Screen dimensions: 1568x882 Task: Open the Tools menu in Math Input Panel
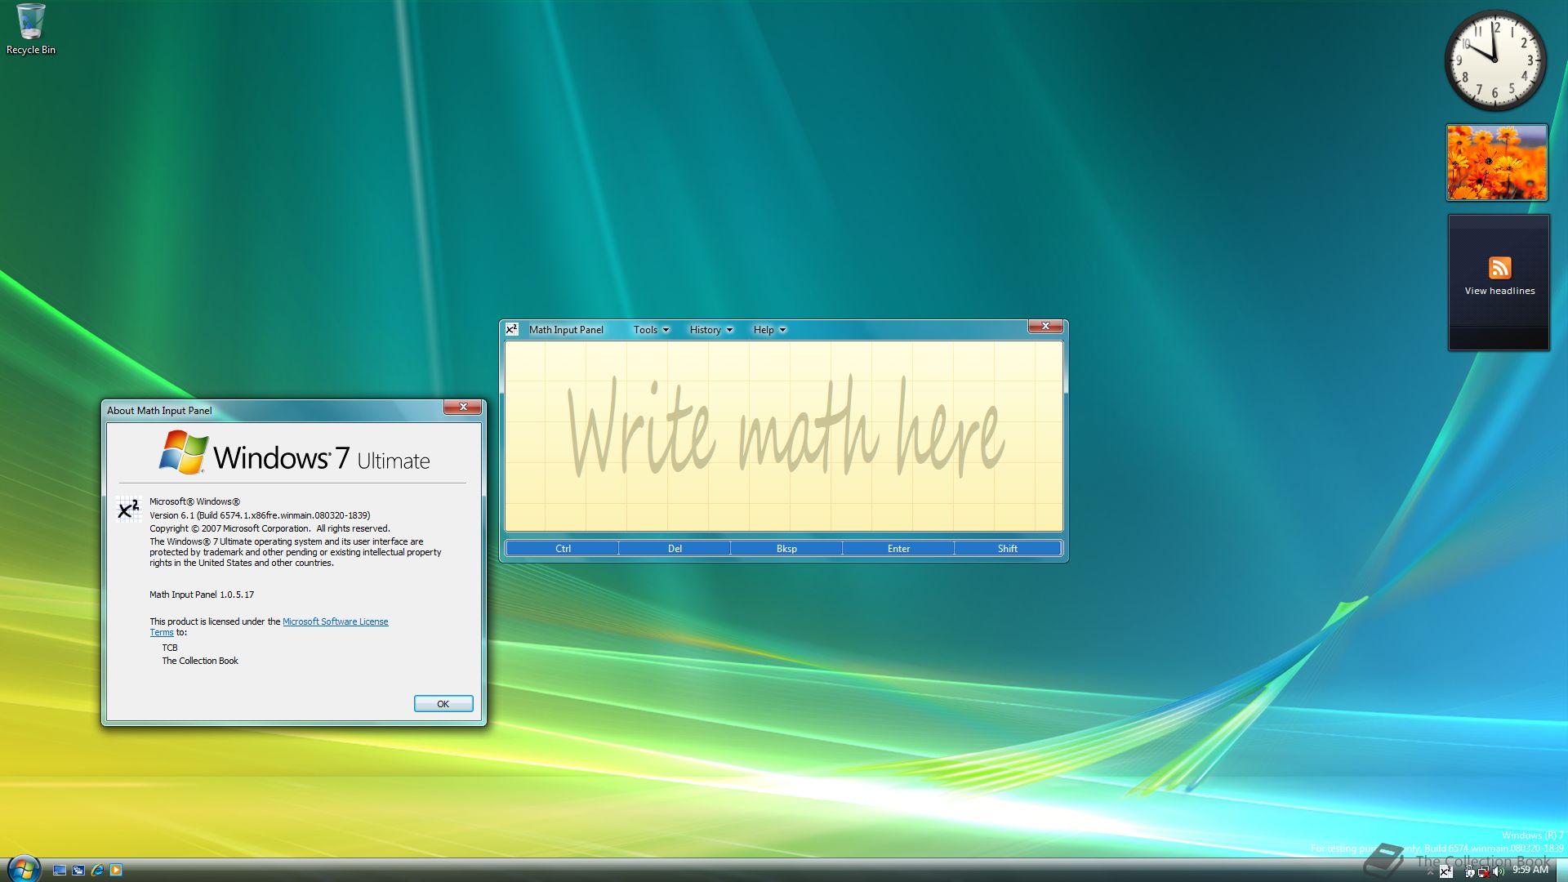651,330
